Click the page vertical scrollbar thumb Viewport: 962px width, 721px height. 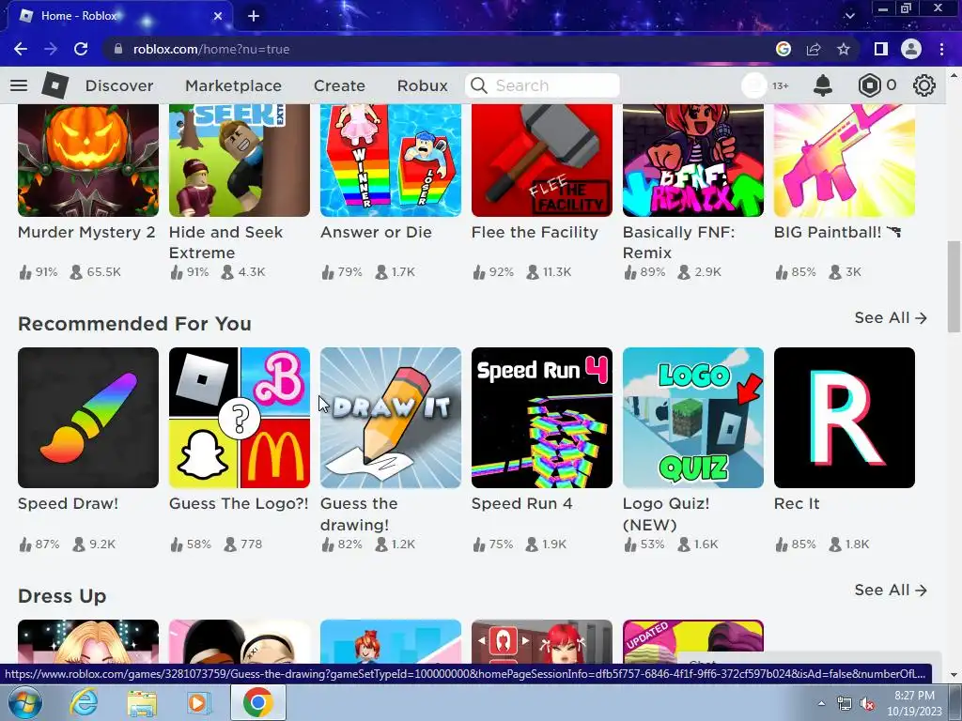click(953, 287)
